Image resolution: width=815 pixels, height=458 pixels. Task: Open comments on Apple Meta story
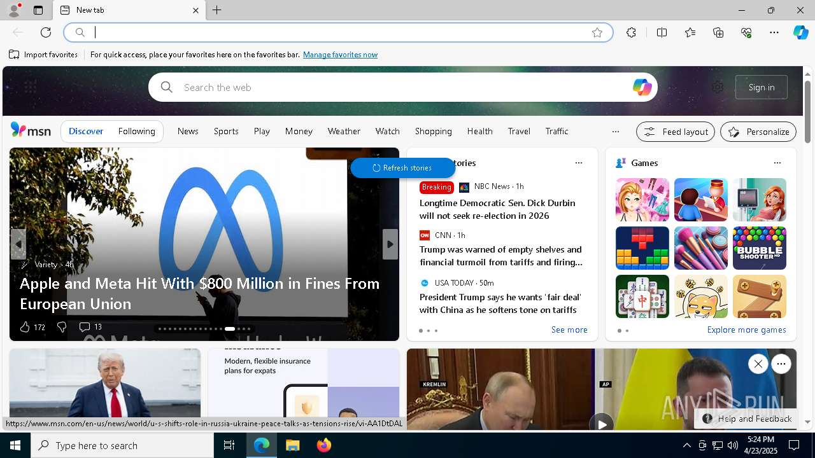click(90, 327)
